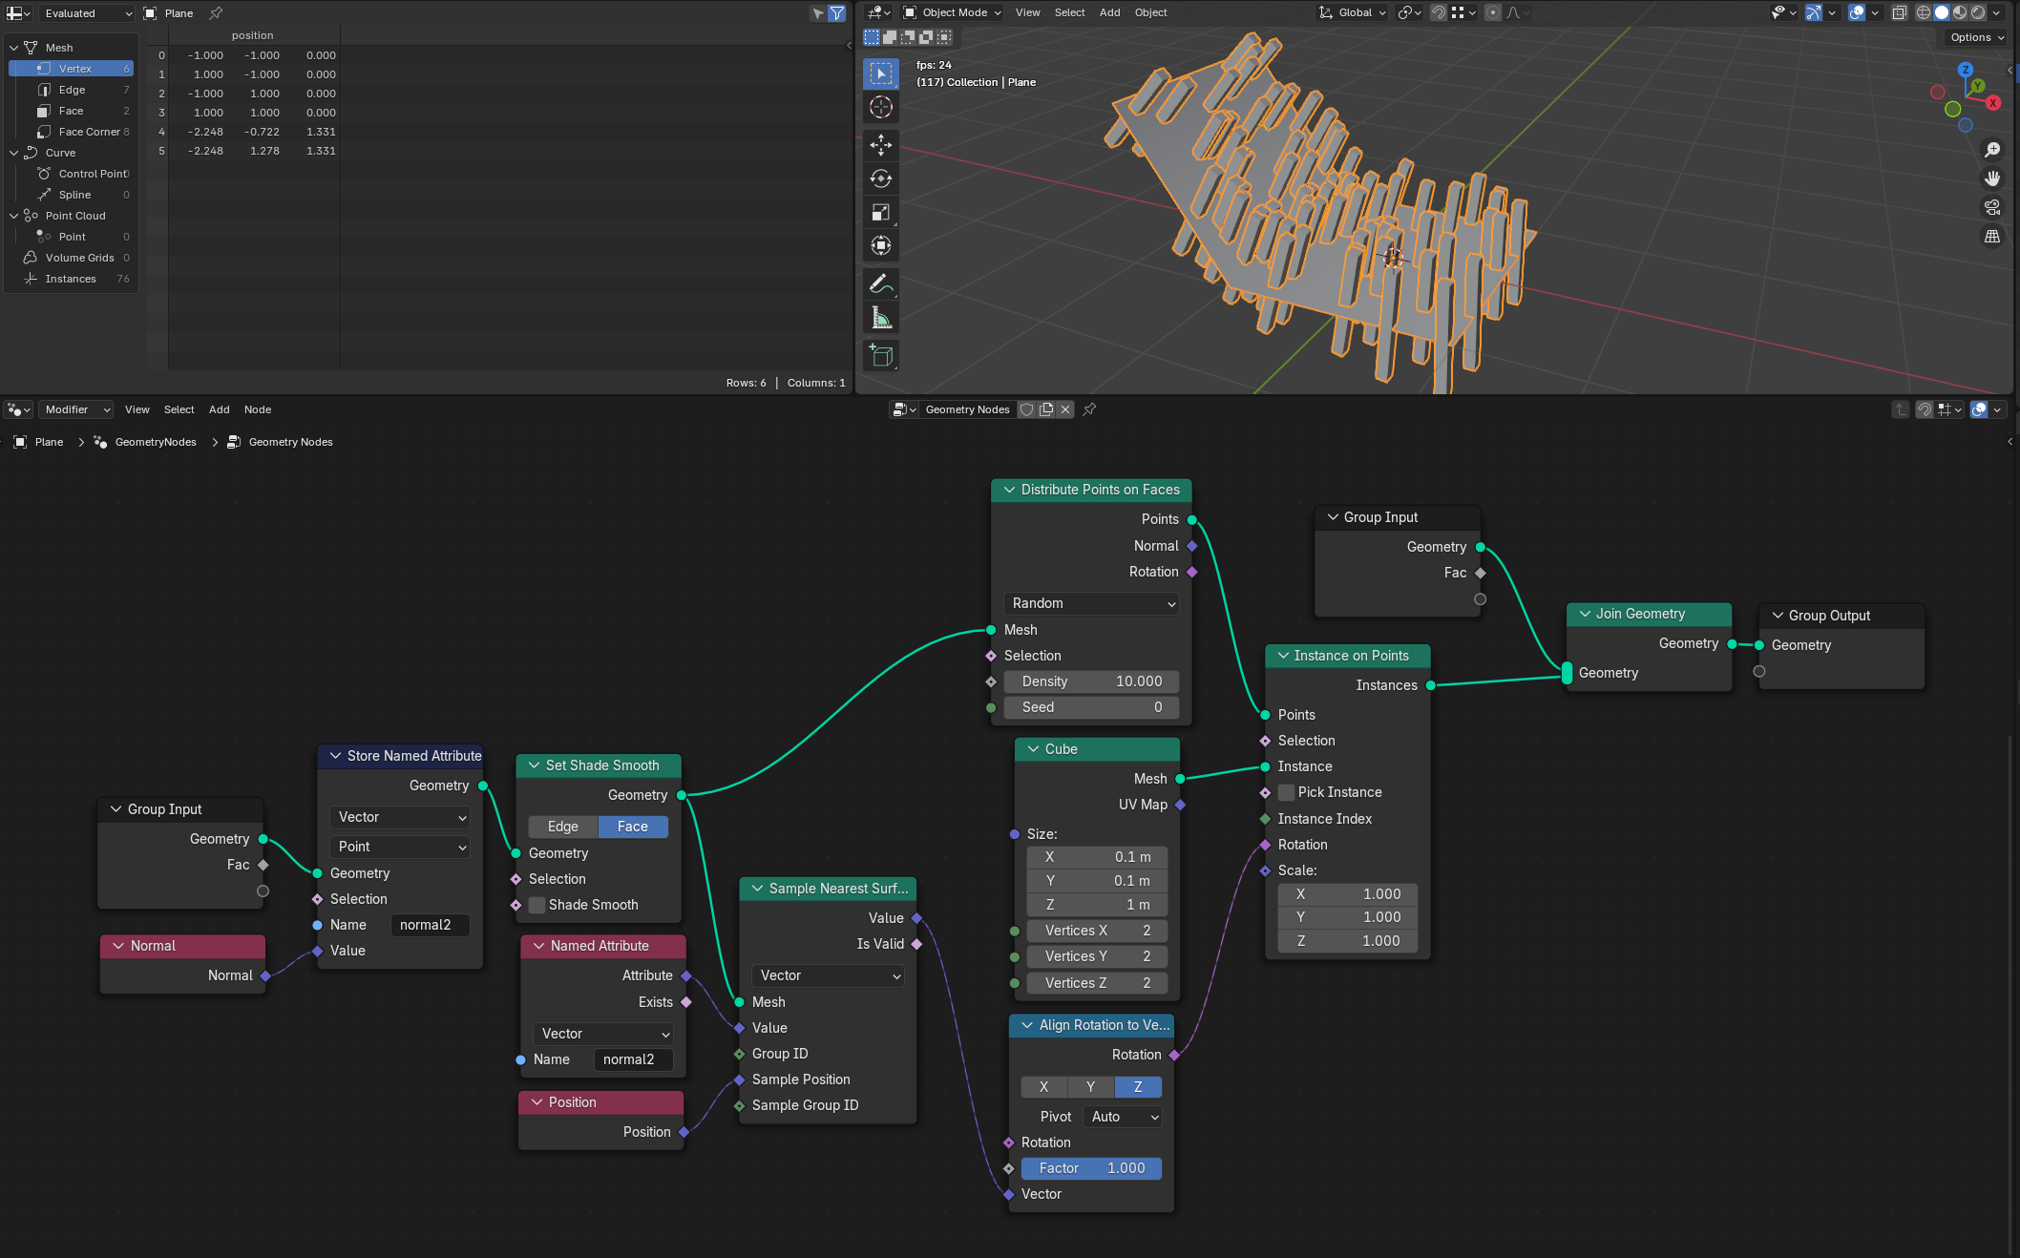This screenshot has width=2020, height=1258.
Task: Choose Y axis in Align Rotation node
Action: (x=1091, y=1087)
